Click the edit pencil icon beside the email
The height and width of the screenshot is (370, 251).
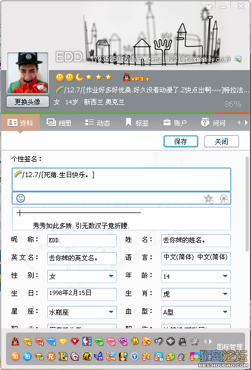(x=238, y=59)
